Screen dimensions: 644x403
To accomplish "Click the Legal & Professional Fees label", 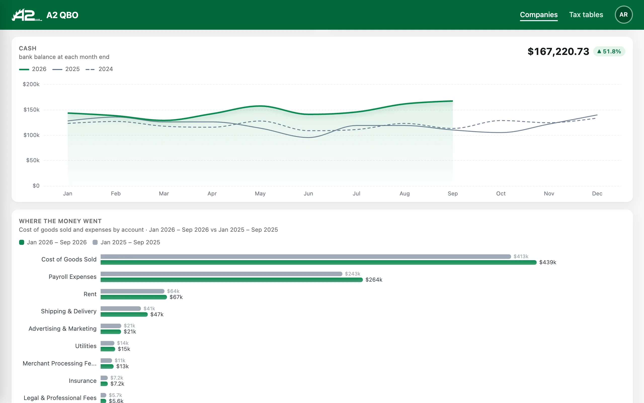I will (x=60, y=398).
